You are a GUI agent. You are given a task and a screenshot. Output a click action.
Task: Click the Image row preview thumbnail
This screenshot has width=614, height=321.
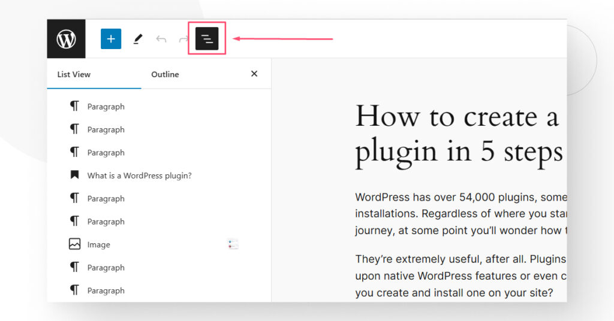click(x=233, y=244)
